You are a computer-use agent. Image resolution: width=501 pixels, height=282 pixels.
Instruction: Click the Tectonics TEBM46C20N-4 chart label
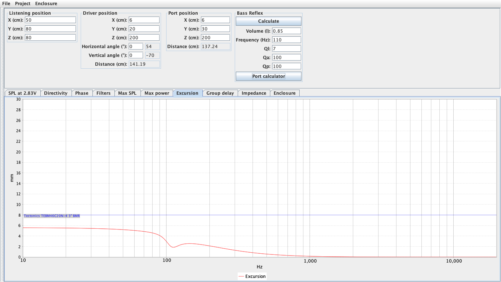pyautogui.click(x=52, y=216)
